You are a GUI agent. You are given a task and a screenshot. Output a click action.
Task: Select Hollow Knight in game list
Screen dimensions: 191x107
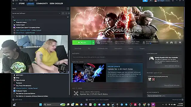20,25
